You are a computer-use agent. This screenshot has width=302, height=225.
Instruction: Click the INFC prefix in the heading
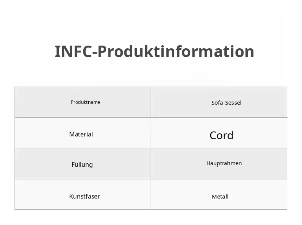[73, 52]
